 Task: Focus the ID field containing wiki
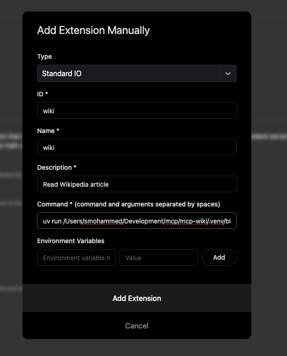pyautogui.click(x=136, y=111)
